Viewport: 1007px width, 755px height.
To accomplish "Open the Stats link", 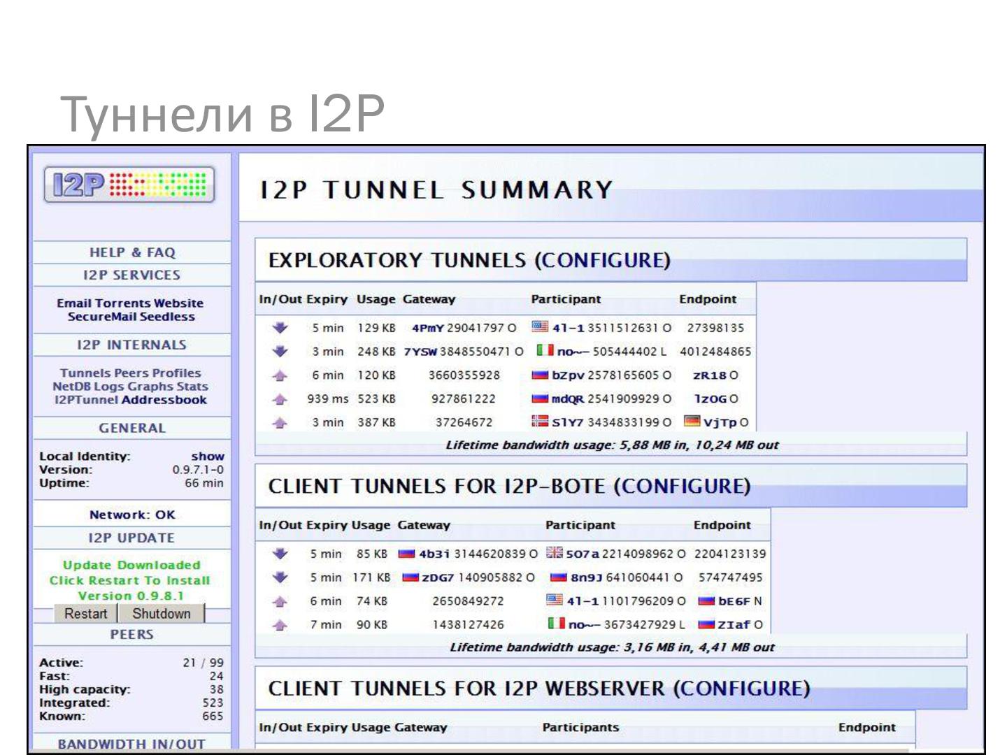I will (x=195, y=386).
